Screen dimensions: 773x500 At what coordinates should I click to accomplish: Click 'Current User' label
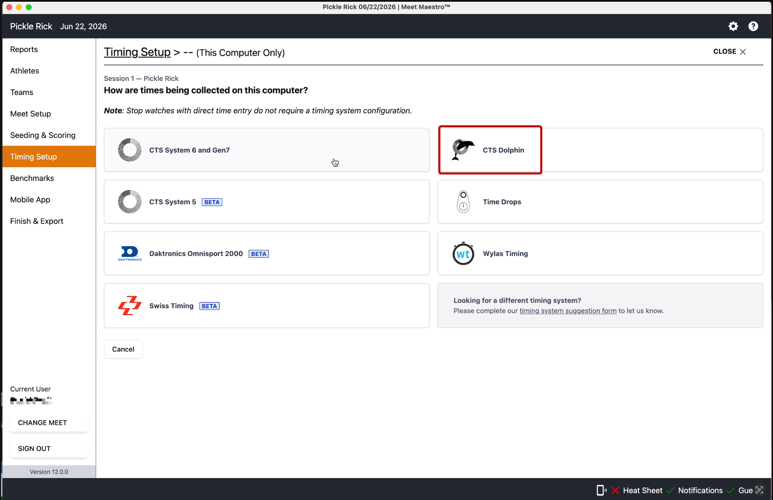point(31,389)
